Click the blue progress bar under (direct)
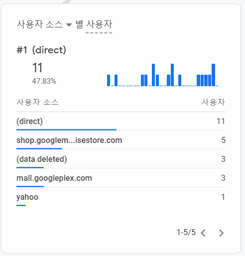The width and height of the screenshot is (245, 256). [x=66, y=129]
